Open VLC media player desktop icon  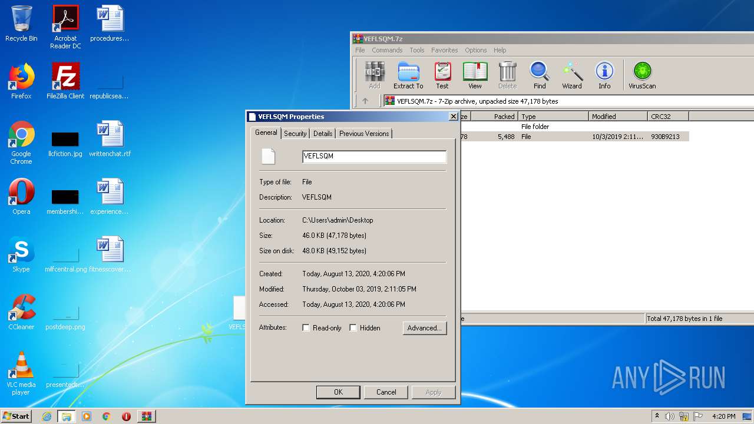pos(21,373)
